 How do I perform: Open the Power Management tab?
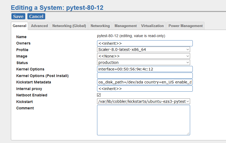coord(185,26)
